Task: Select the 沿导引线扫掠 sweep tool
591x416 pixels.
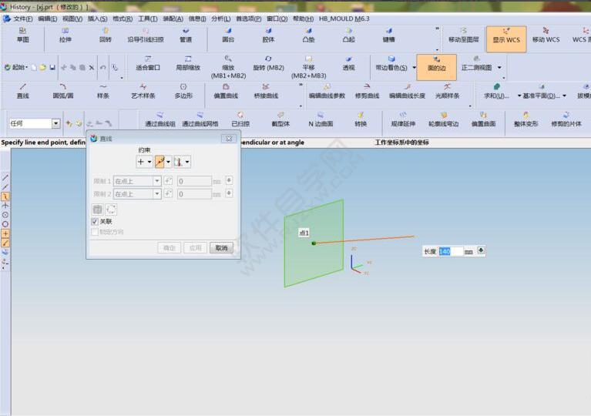Action: [146, 35]
